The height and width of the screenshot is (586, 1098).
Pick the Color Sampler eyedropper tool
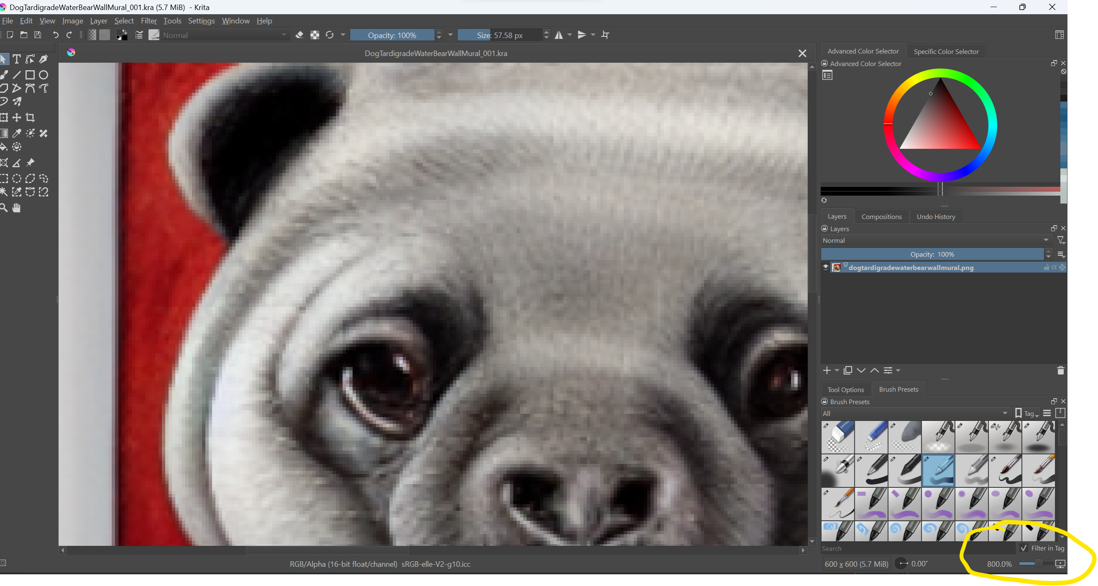(x=17, y=133)
